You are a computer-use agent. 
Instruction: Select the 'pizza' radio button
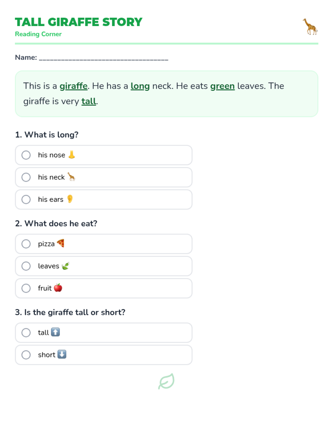pos(26,244)
